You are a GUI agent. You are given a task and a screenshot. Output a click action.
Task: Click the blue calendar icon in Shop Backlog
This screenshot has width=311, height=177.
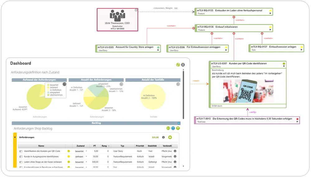tap(173, 128)
